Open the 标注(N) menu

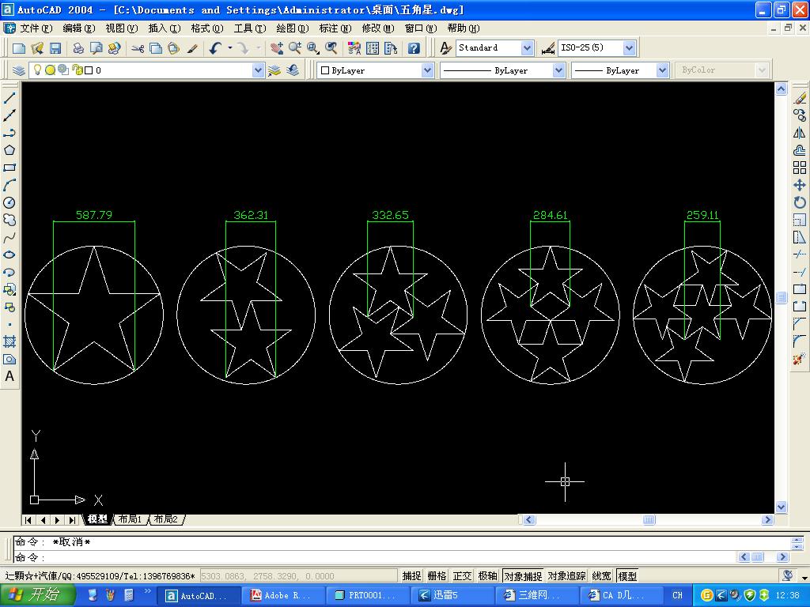(335, 28)
